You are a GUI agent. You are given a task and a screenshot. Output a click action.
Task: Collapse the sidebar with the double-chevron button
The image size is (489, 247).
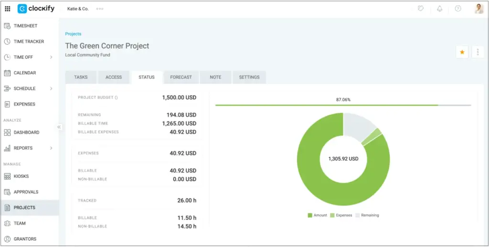59,127
